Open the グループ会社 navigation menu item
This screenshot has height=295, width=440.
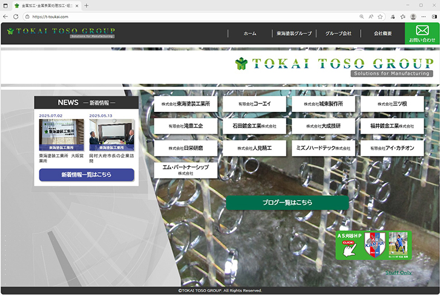(338, 34)
